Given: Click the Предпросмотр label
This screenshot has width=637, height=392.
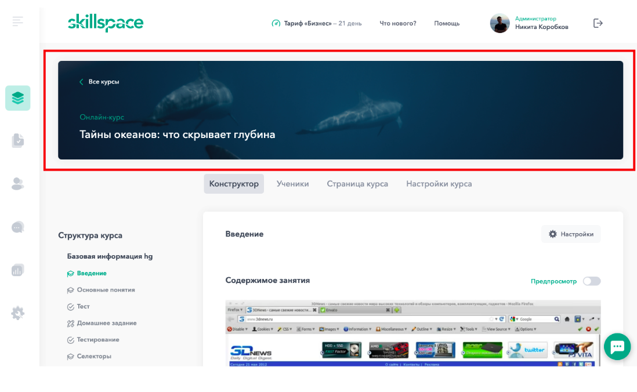Looking at the screenshot, I should [x=553, y=281].
